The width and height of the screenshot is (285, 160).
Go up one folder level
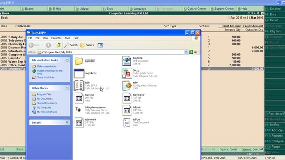tap(58, 45)
